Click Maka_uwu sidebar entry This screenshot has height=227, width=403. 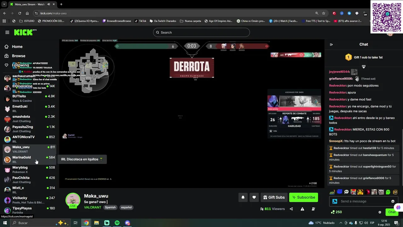coord(30,149)
